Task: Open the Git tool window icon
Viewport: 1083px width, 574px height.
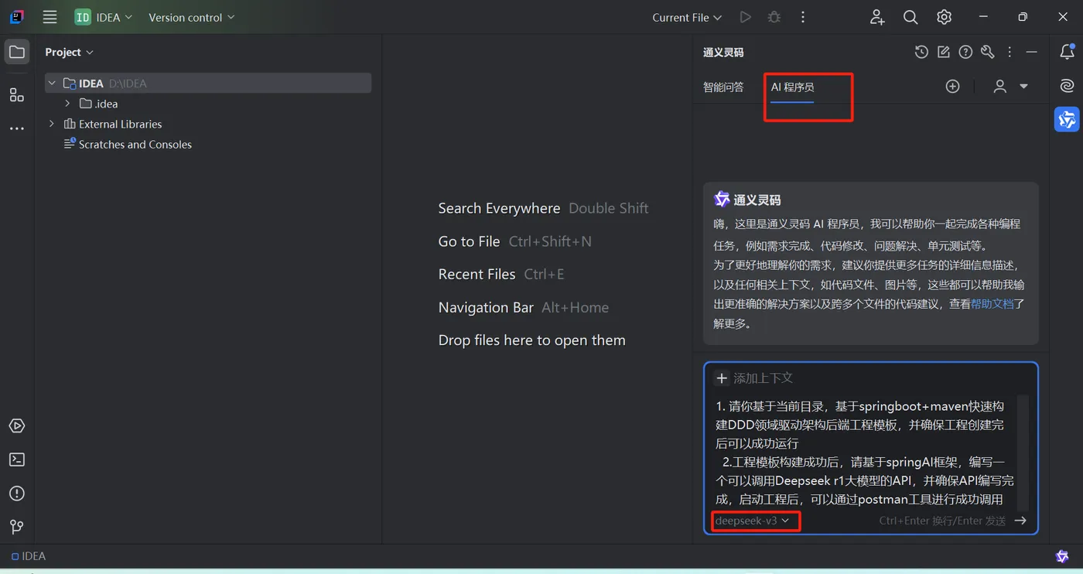Action: pyautogui.click(x=17, y=527)
